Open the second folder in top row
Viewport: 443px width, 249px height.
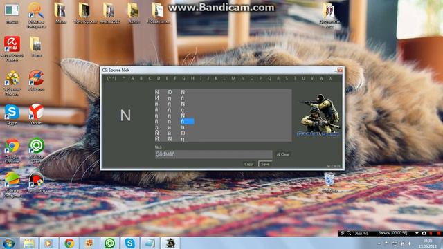click(x=84, y=13)
